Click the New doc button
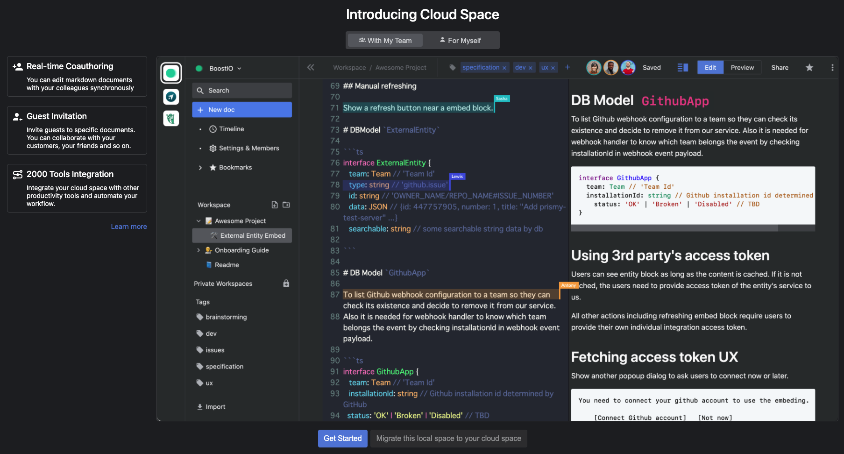 [242, 110]
